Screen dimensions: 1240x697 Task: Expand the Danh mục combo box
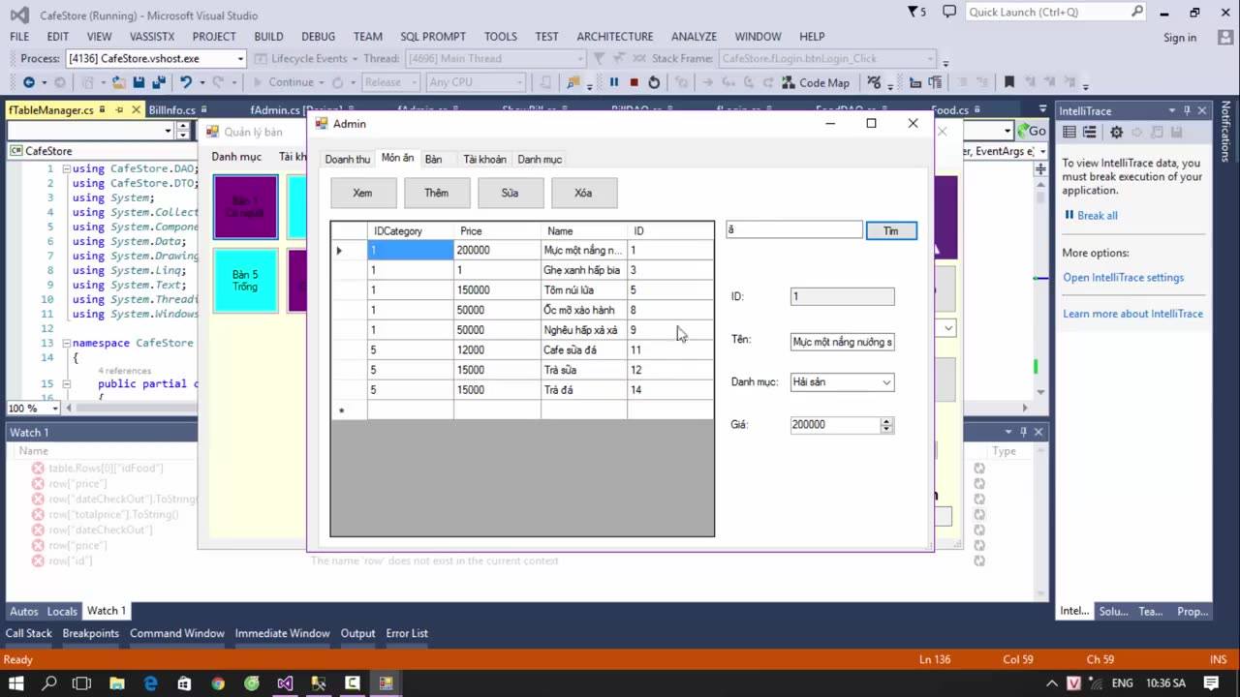[x=885, y=382]
